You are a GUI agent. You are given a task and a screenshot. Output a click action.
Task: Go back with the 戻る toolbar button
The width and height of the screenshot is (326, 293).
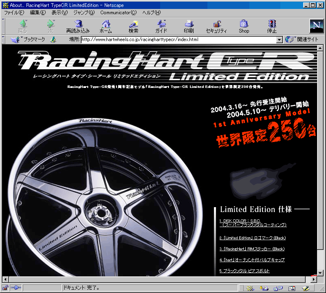pos(23,26)
